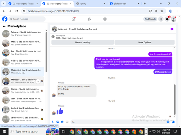The width and height of the screenshot is (181, 135).
Task: Open the Chrome profile icon
Action: pos(171,11)
